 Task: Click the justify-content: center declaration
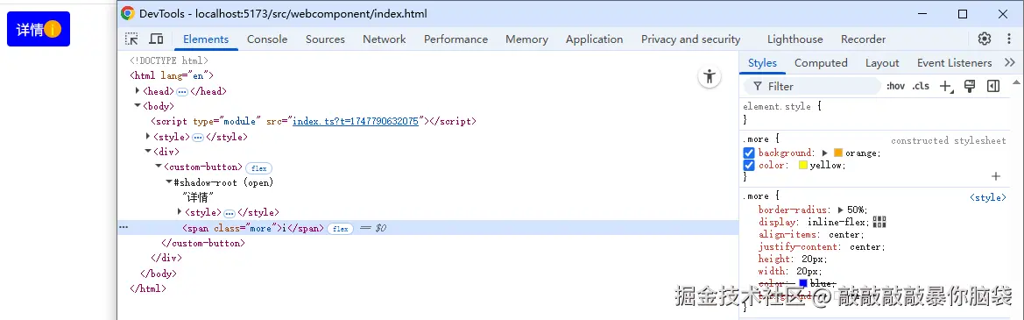pyautogui.click(x=822, y=247)
